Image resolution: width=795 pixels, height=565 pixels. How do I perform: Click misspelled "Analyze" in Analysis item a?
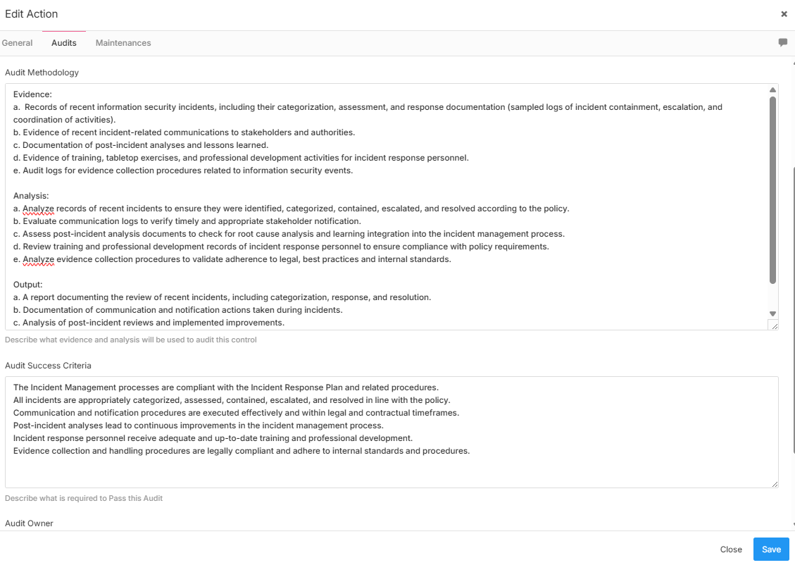38,209
